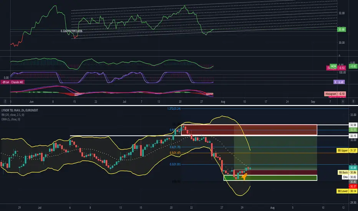Click the Histogram -0.10 label

[335, 94]
